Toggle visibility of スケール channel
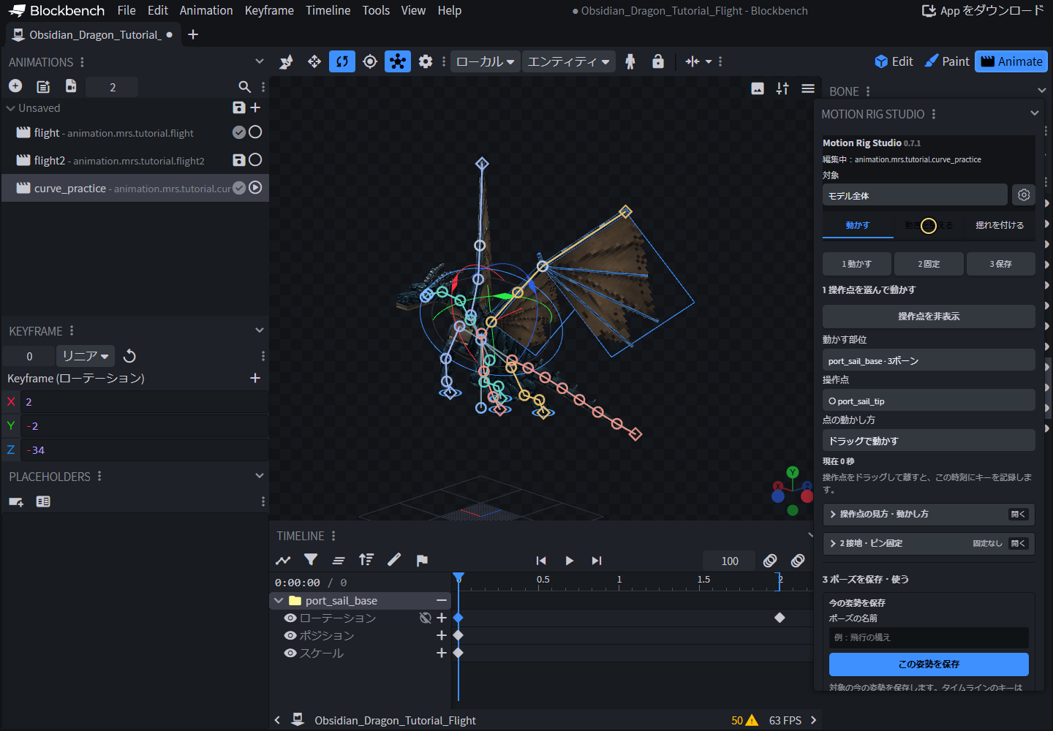 coord(290,654)
